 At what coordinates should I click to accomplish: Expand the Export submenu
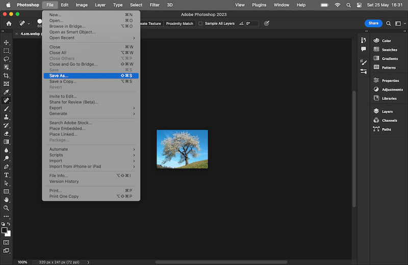coord(91,108)
